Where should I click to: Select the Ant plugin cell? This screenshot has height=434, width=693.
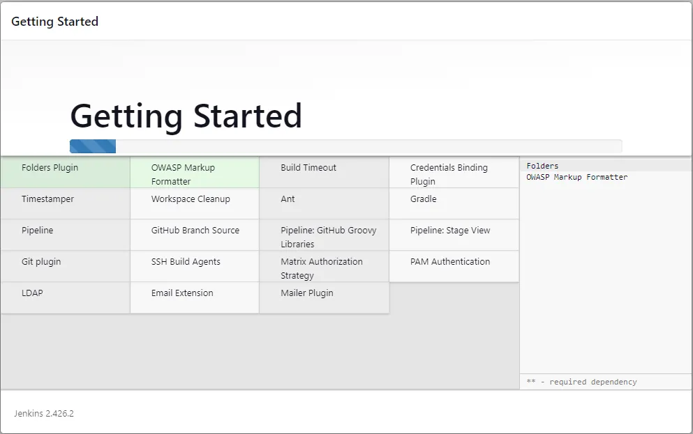click(324, 204)
